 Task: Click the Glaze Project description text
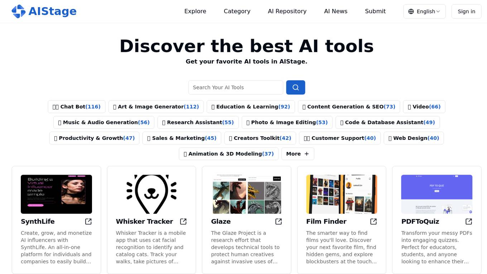tap(246, 247)
